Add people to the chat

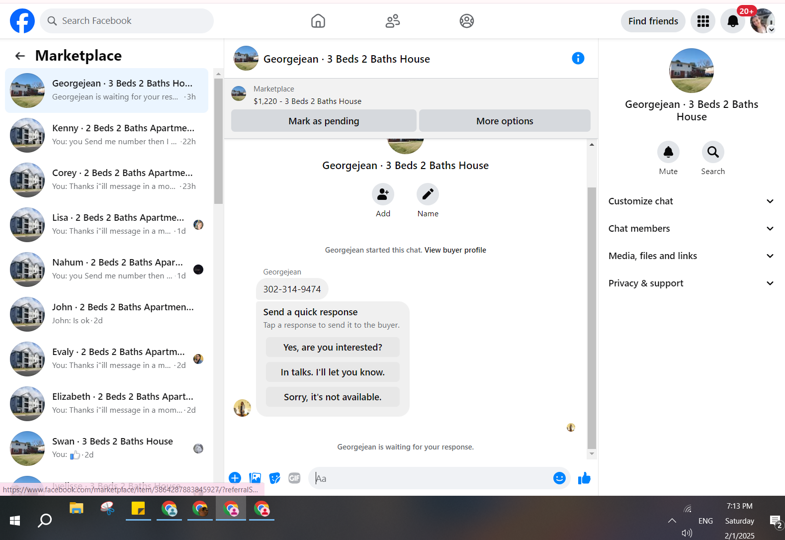pos(383,194)
